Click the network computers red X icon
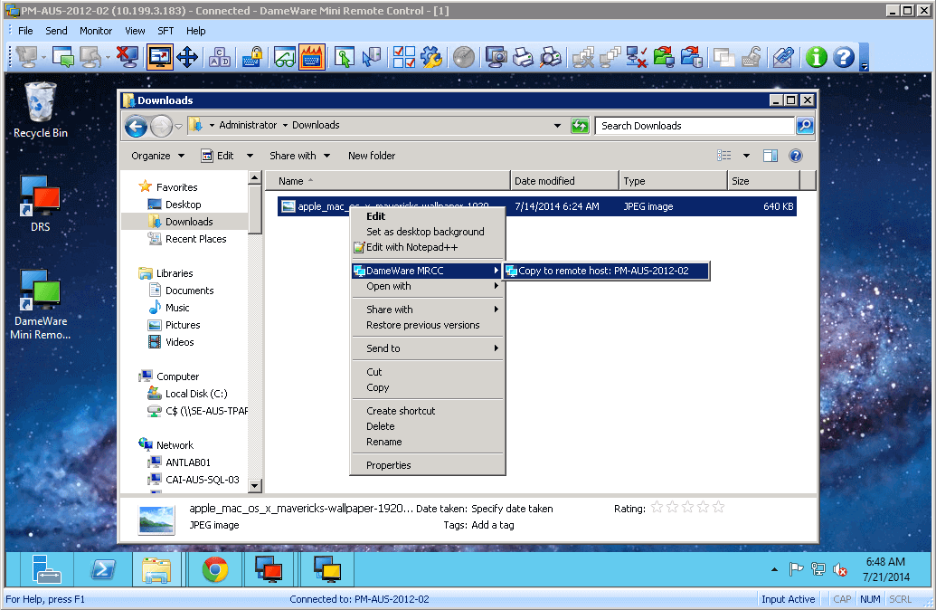The height and width of the screenshot is (610, 936). (637, 57)
